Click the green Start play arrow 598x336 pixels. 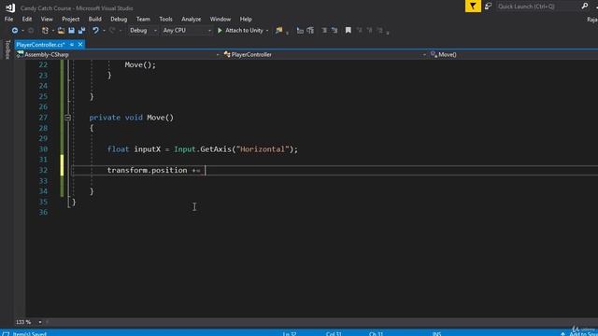[220, 31]
